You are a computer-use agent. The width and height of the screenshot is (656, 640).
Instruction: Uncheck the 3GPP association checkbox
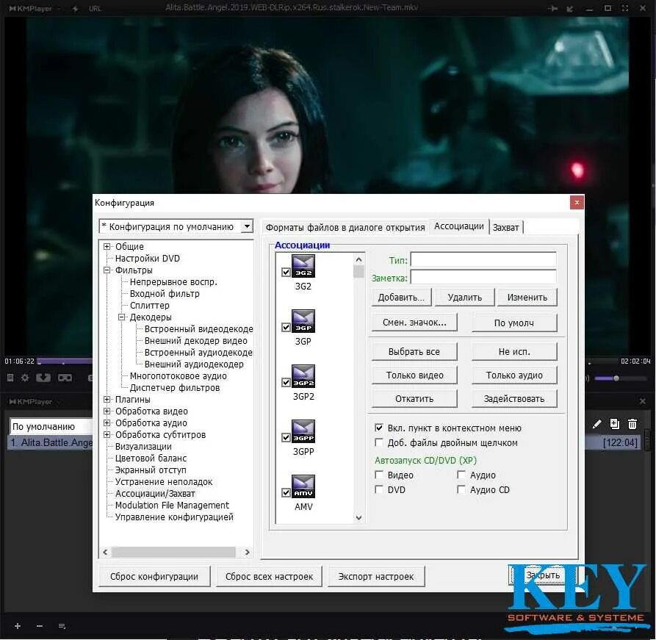coord(286,437)
